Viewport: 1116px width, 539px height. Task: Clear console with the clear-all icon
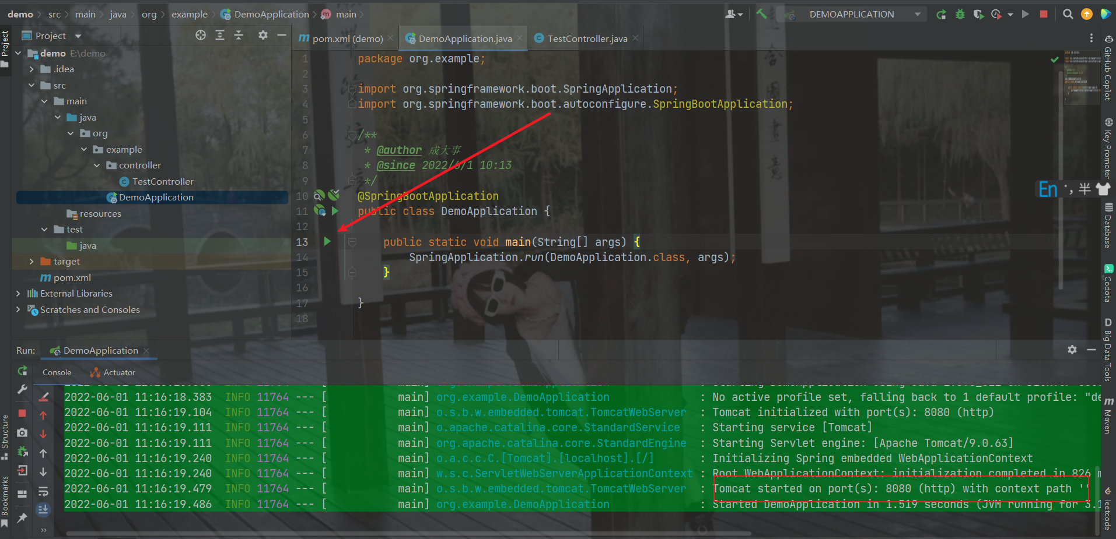[44, 397]
